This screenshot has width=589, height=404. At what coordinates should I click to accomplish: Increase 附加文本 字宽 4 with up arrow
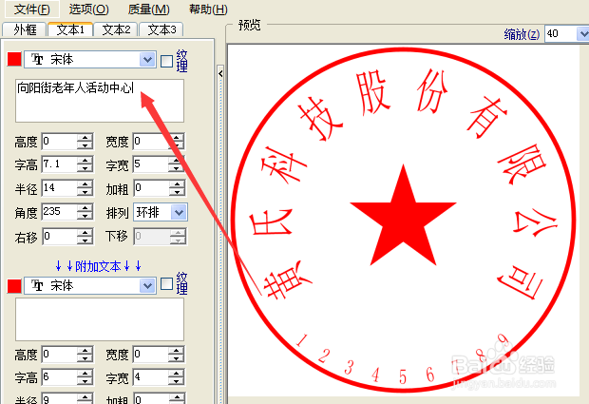(x=177, y=374)
